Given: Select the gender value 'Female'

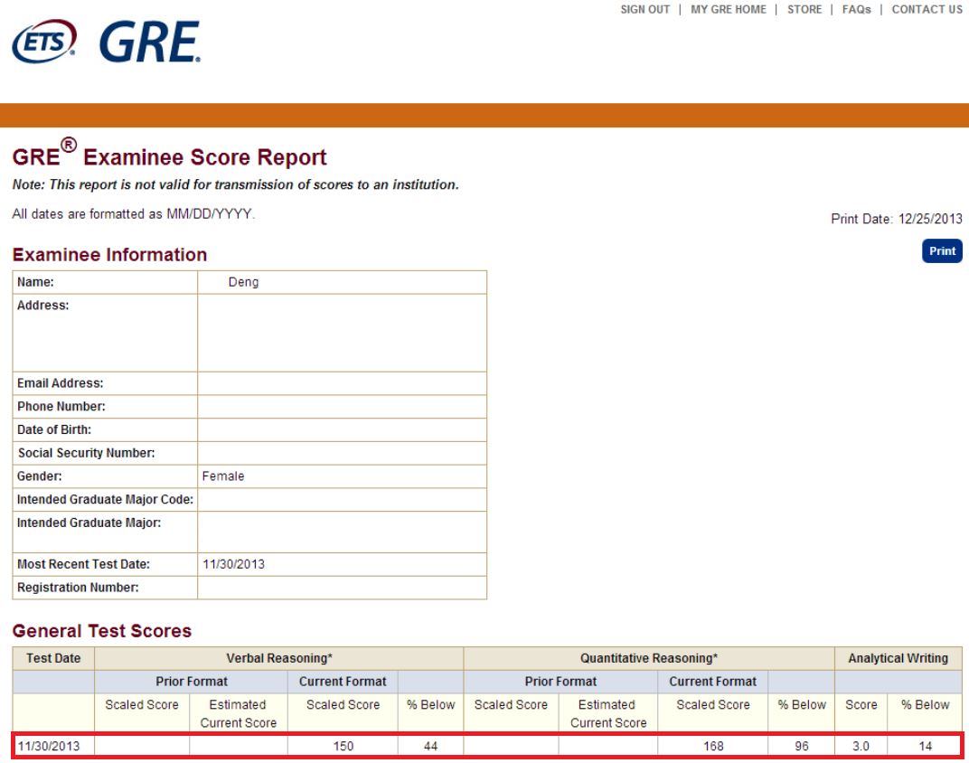Looking at the screenshot, I should click(223, 476).
